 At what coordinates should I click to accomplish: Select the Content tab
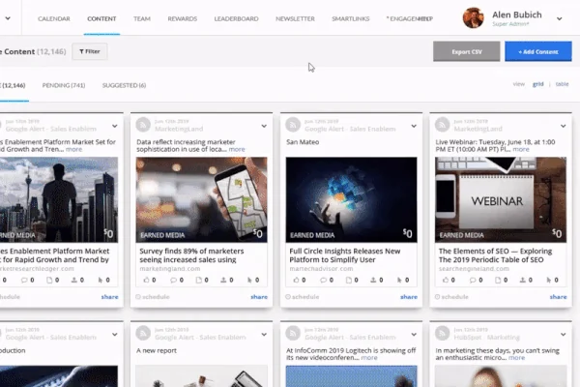[x=101, y=19]
